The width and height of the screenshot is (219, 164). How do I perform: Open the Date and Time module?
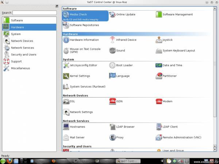(169, 65)
